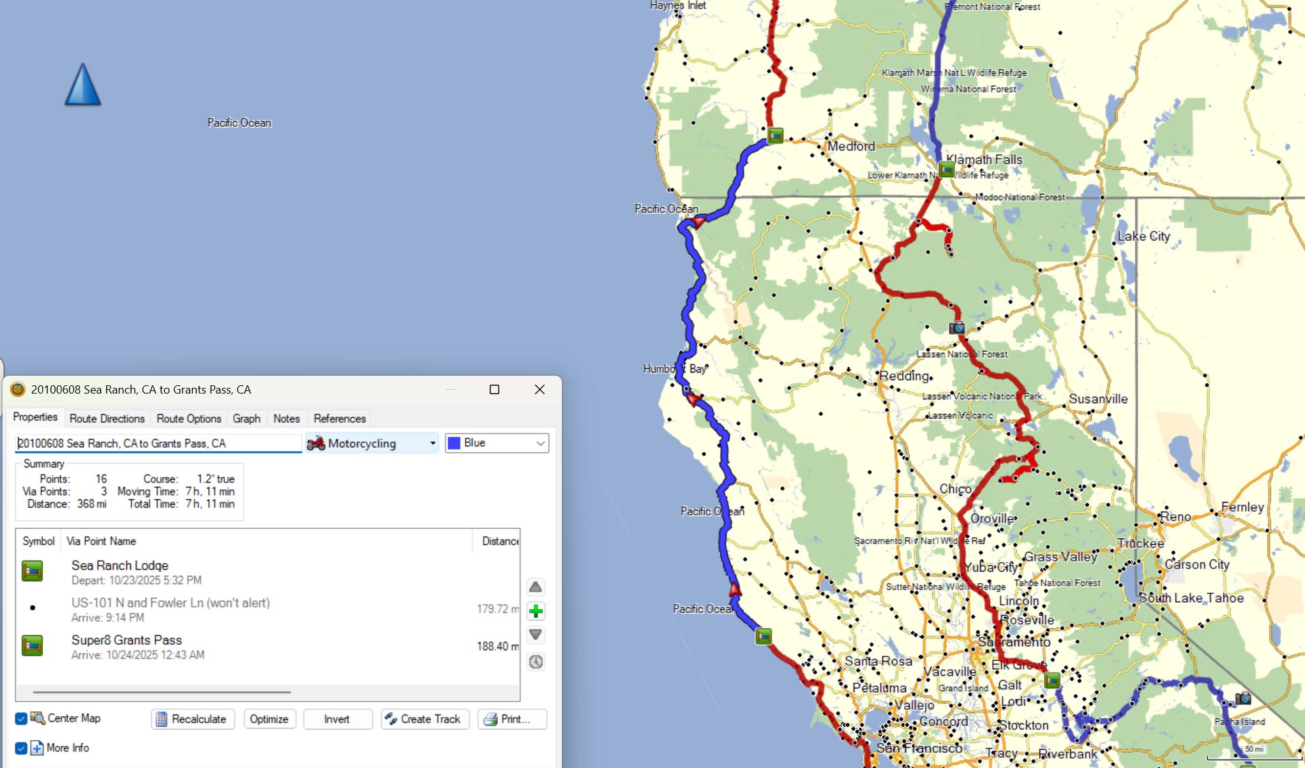The height and width of the screenshot is (768, 1305).
Task: Click the Recalculate button
Action: [x=192, y=719]
